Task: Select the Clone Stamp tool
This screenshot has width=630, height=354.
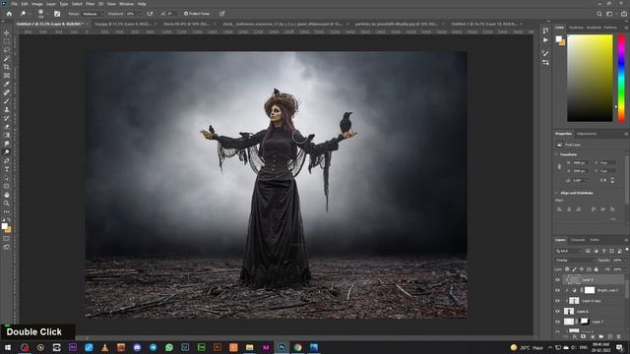Action: pyautogui.click(x=7, y=109)
